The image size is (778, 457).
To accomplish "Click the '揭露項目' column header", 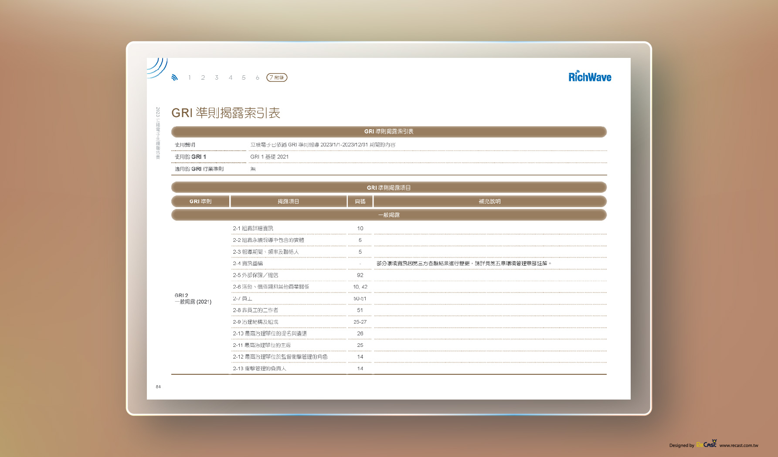I will (x=289, y=202).
